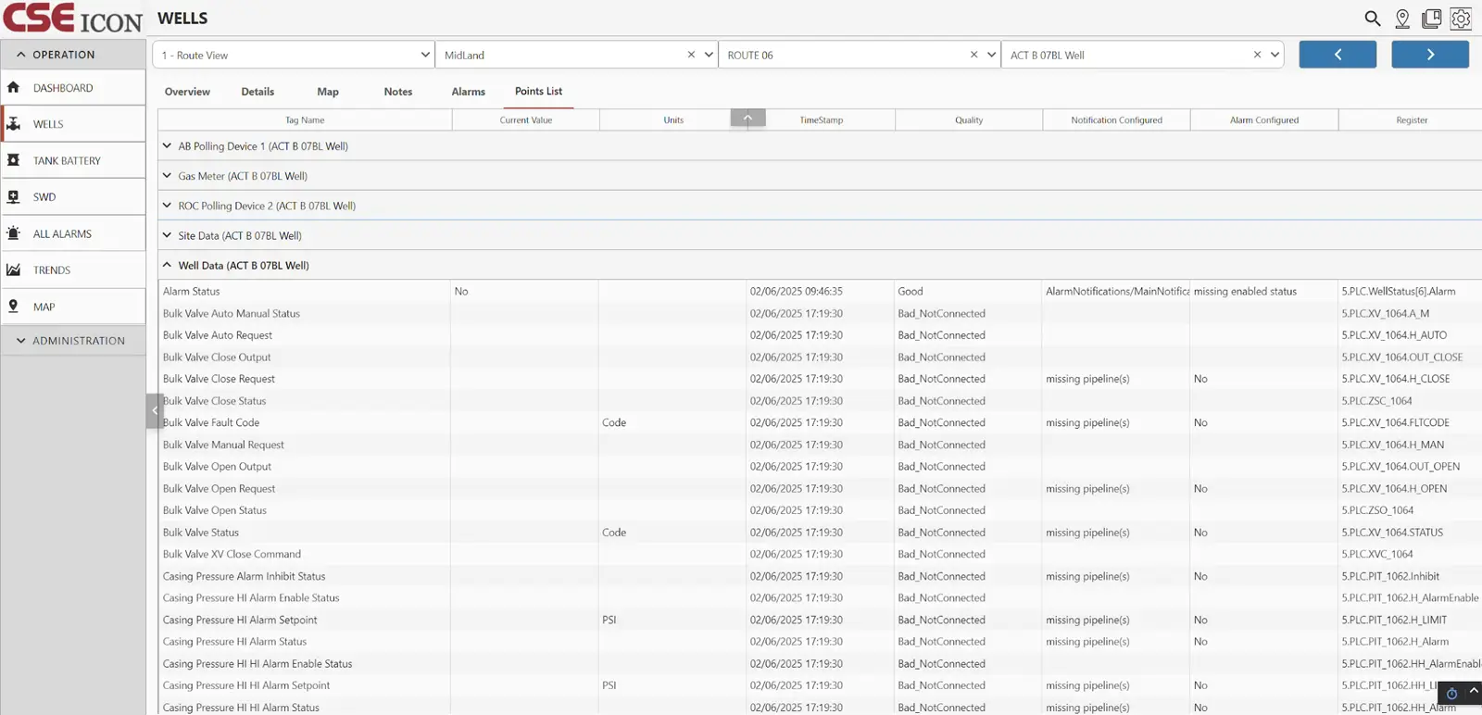The image size is (1482, 715).
Task: Go to the next well button
Action: (x=1430, y=55)
